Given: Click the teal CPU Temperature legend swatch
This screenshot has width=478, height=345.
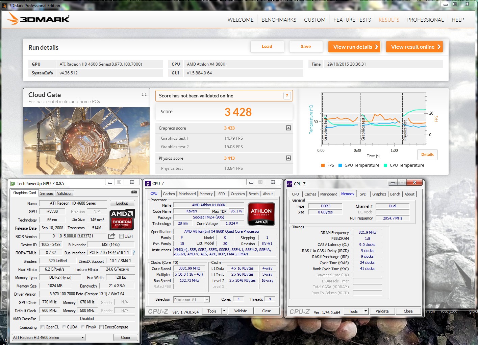Looking at the screenshot, I should 385,165.
